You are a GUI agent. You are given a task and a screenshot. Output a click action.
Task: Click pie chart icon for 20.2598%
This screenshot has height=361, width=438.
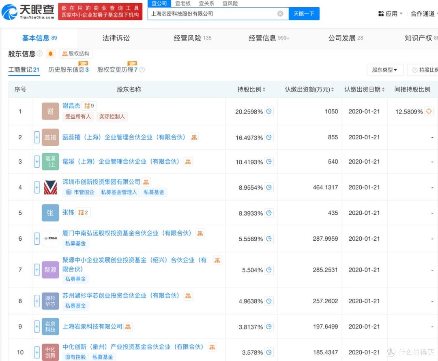tap(269, 111)
